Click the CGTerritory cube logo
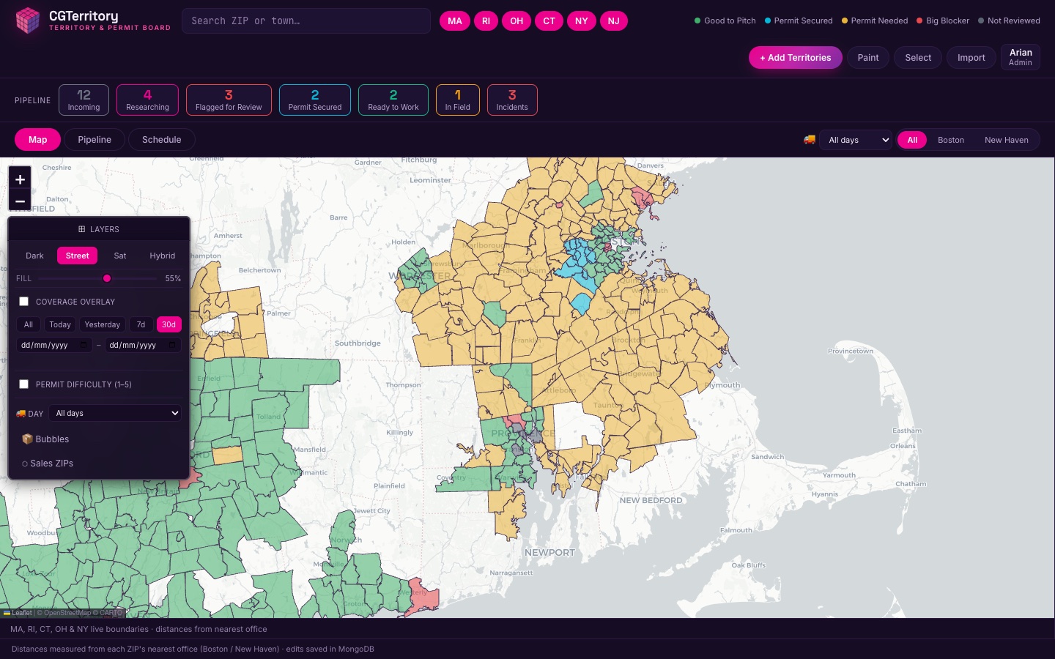This screenshot has height=659, width=1055. [x=28, y=21]
